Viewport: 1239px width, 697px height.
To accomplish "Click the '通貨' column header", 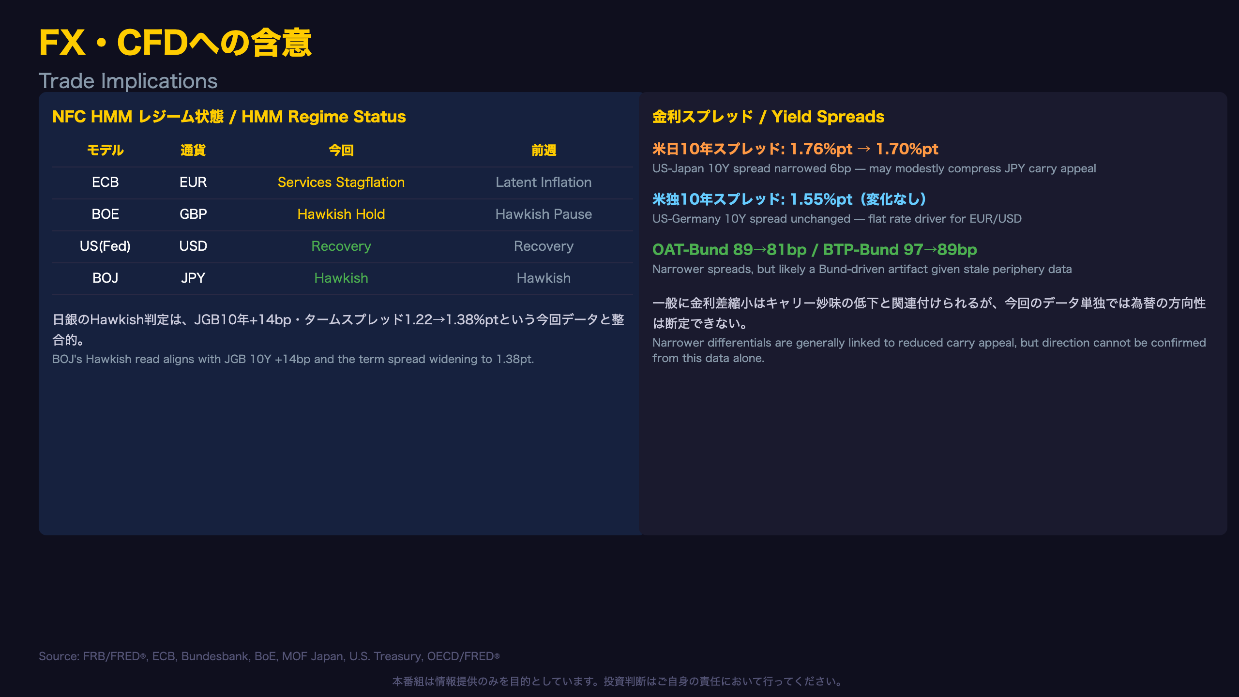I will click(193, 151).
